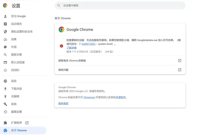Image resolution: width=202 pixels, height=135 pixels.
Task: Open external link icon for 报告问题
Action: [180, 70]
